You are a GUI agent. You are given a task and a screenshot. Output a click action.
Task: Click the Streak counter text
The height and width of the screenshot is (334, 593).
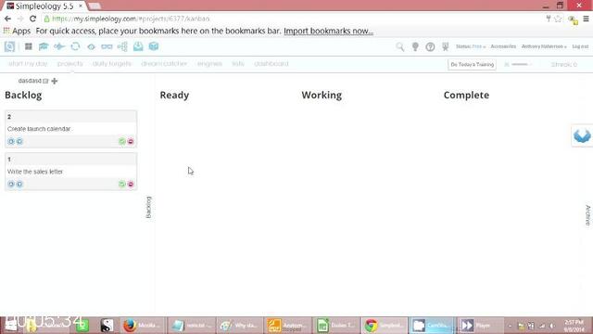(x=564, y=65)
